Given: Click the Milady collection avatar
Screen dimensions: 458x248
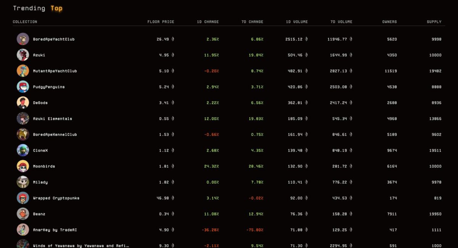Looking at the screenshot, I should tap(23, 182).
